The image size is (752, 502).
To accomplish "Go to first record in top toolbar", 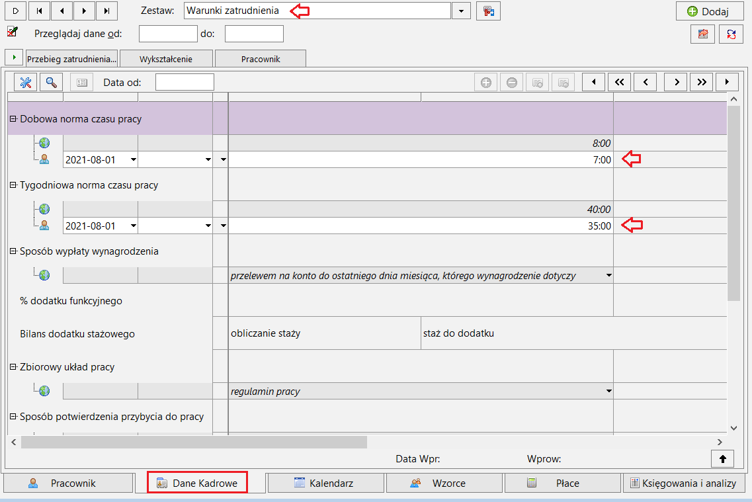I will 39,11.
